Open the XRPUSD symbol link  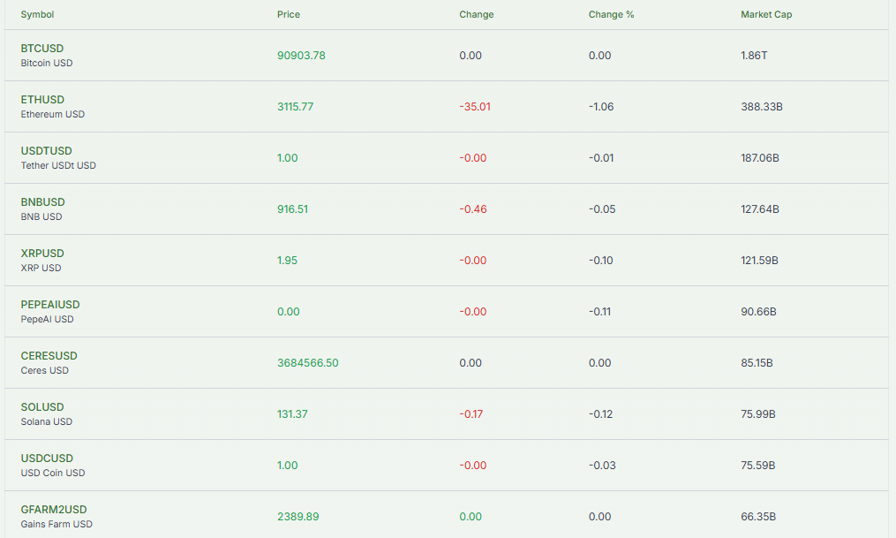42,254
